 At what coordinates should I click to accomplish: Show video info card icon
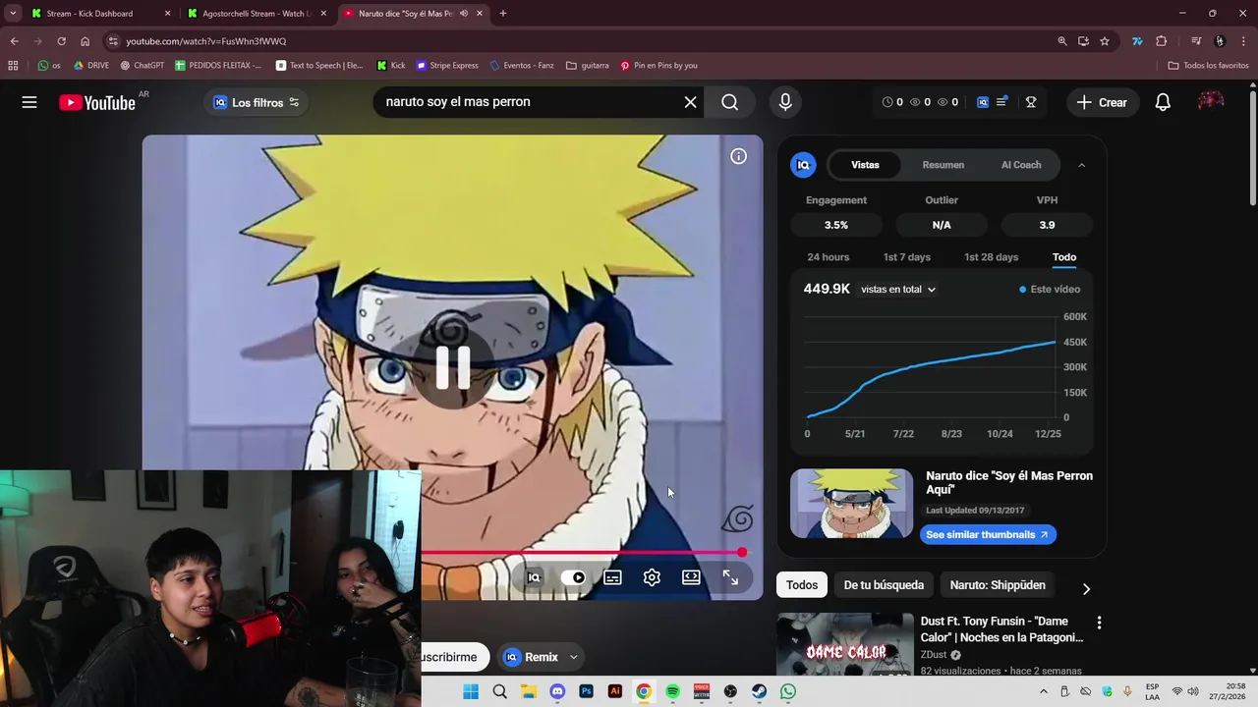(738, 156)
